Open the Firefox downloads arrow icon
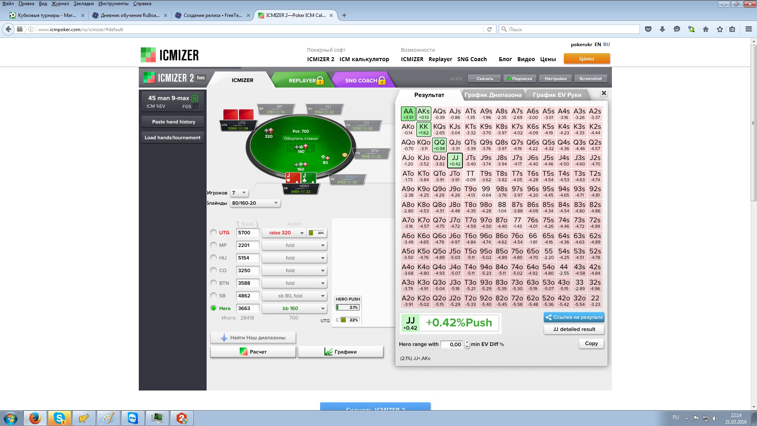757x426 pixels. (662, 29)
